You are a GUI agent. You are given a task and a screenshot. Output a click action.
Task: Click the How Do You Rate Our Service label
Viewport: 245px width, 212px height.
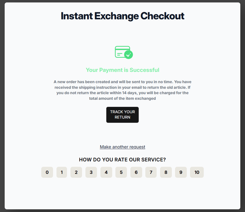point(123,160)
